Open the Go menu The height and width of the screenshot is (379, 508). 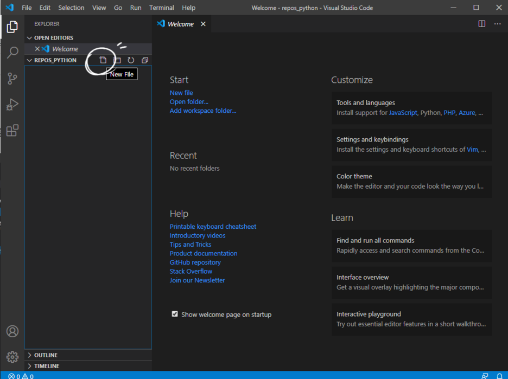point(118,8)
